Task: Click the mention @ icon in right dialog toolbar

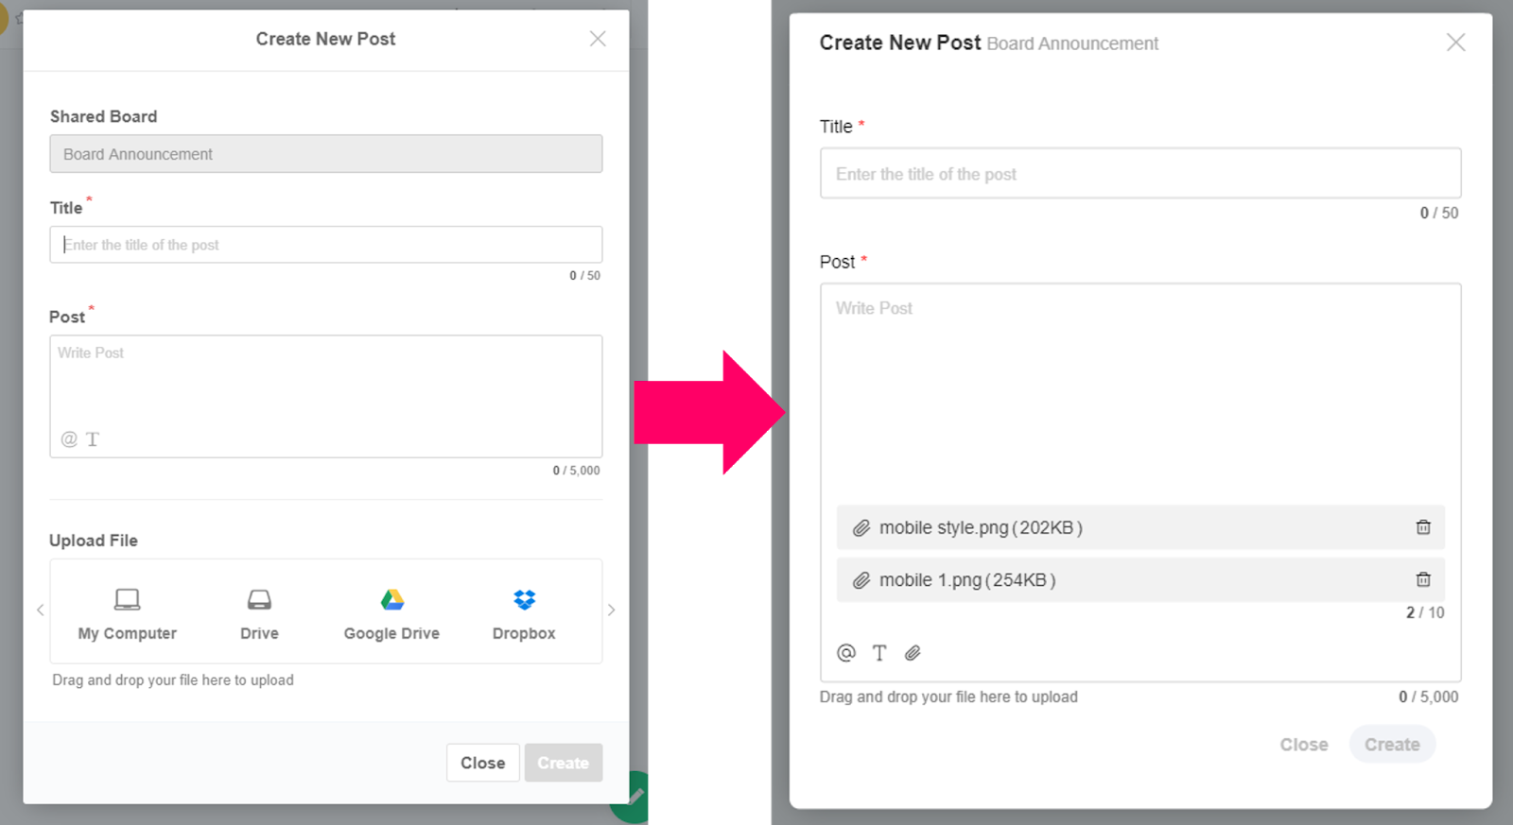Action: (x=846, y=653)
